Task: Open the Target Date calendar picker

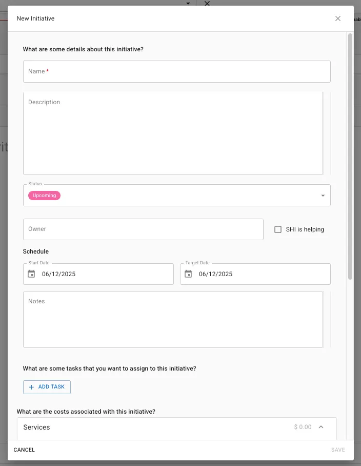Action: pos(188,274)
